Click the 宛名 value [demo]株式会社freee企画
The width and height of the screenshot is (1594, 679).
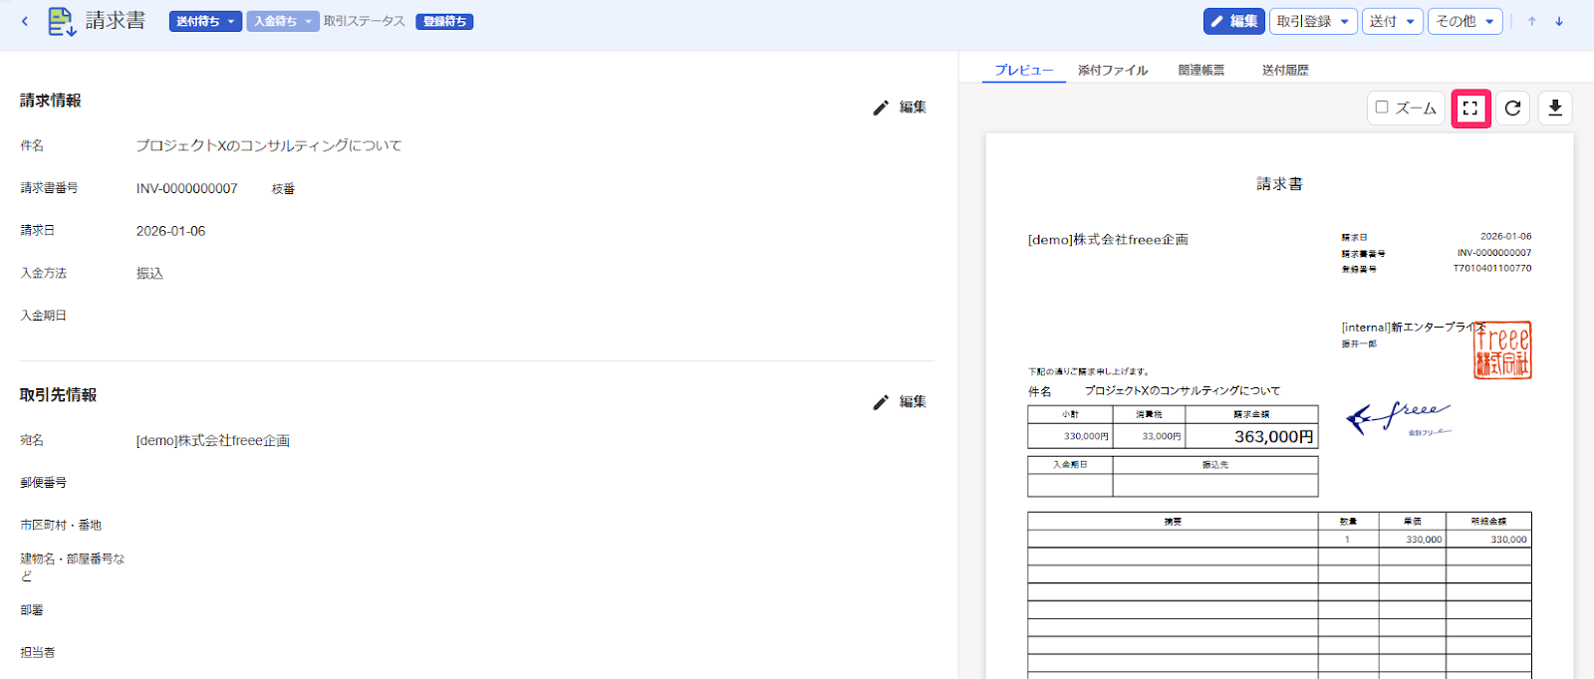(x=212, y=440)
